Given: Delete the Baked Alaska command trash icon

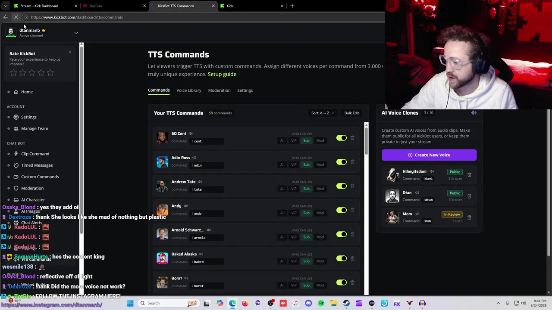Looking at the screenshot, I should (x=352, y=258).
